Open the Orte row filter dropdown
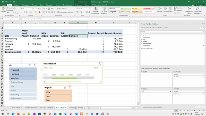Image resolution: width=206 pixels, height=116 pixels. pyautogui.click(x=20, y=36)
